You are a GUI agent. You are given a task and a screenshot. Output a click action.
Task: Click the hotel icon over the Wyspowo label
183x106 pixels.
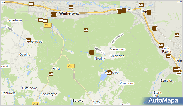[109, 73]
